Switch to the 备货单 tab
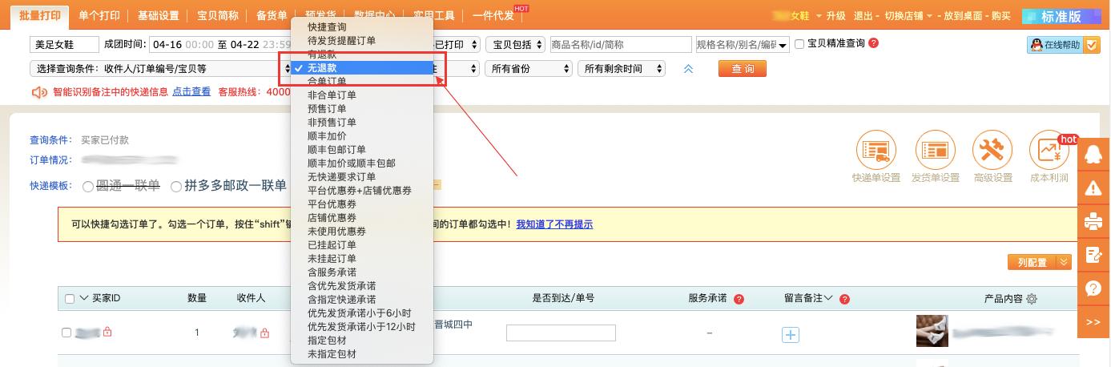1111x367 pixels. [x=272, y=15]
